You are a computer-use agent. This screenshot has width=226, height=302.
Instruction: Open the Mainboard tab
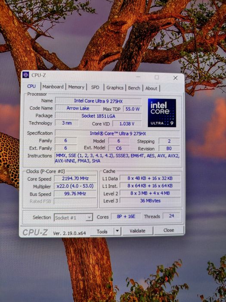(x=53, y=87)
